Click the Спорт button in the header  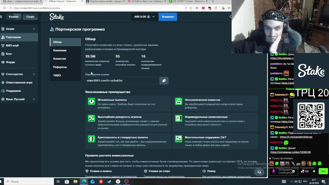30,17
